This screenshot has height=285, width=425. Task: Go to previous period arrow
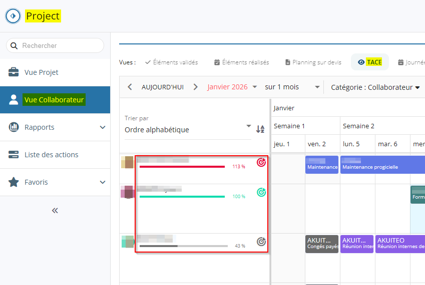130,87
